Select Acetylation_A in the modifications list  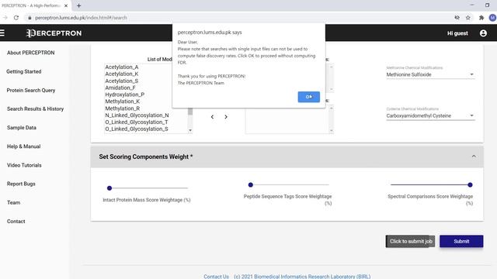122,67
